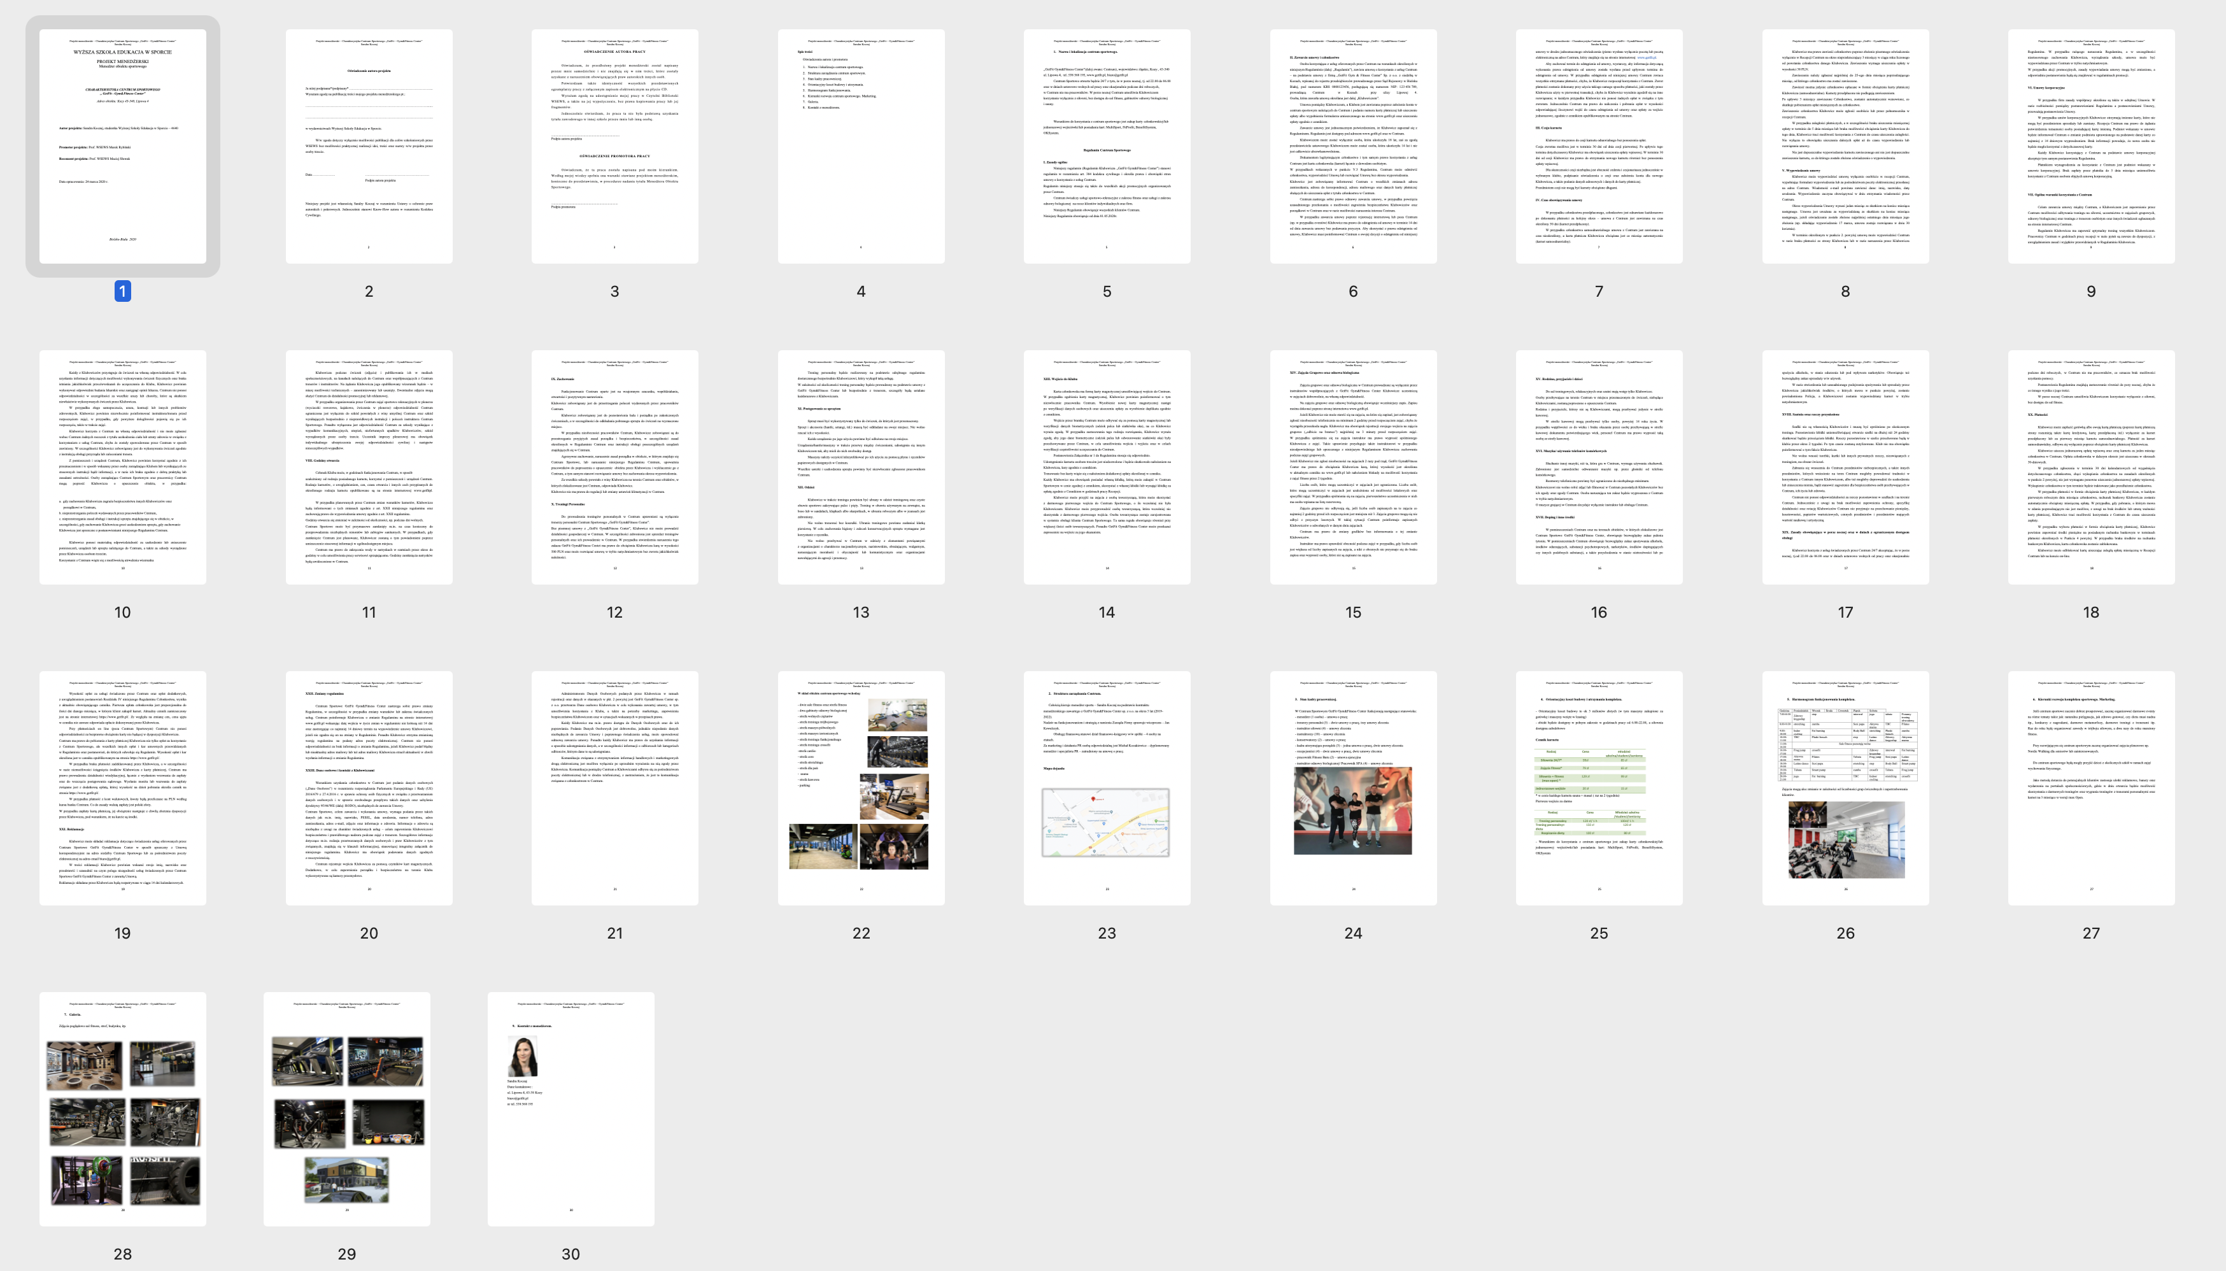Viewport: 2226px width, 1271px height.
Task: Open page 30 with contact portrait
Action: (x=571, y=1109)
